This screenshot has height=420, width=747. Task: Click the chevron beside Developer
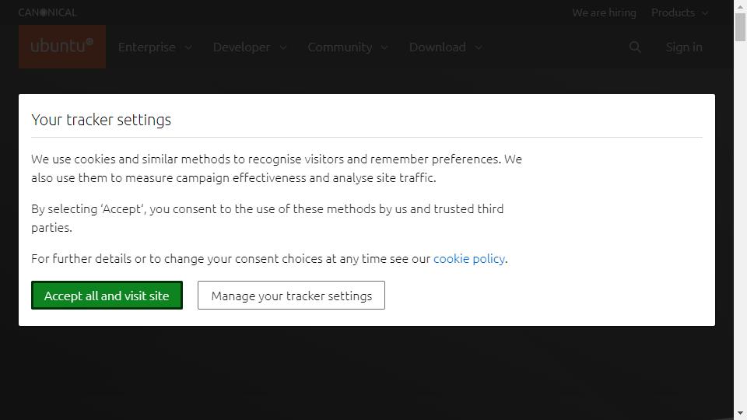tap(283, 47)
